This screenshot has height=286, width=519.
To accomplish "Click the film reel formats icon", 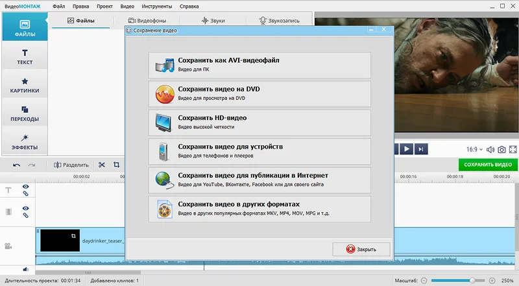I will (165, 209).
